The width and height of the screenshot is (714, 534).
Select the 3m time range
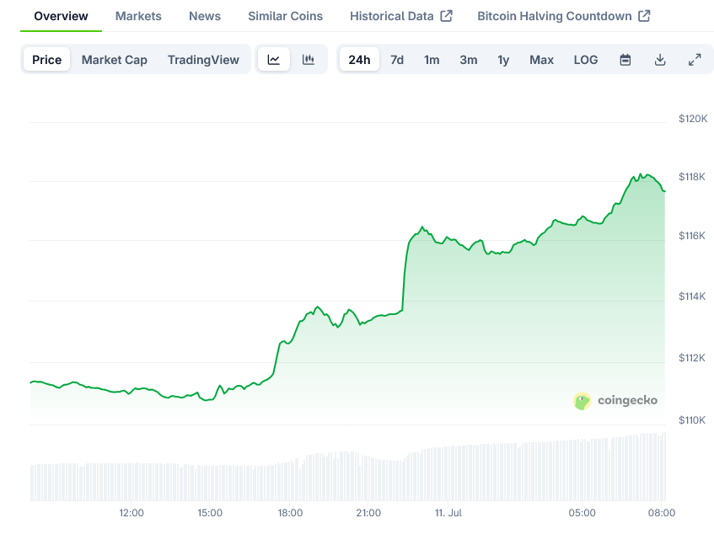tap(468, 60)
